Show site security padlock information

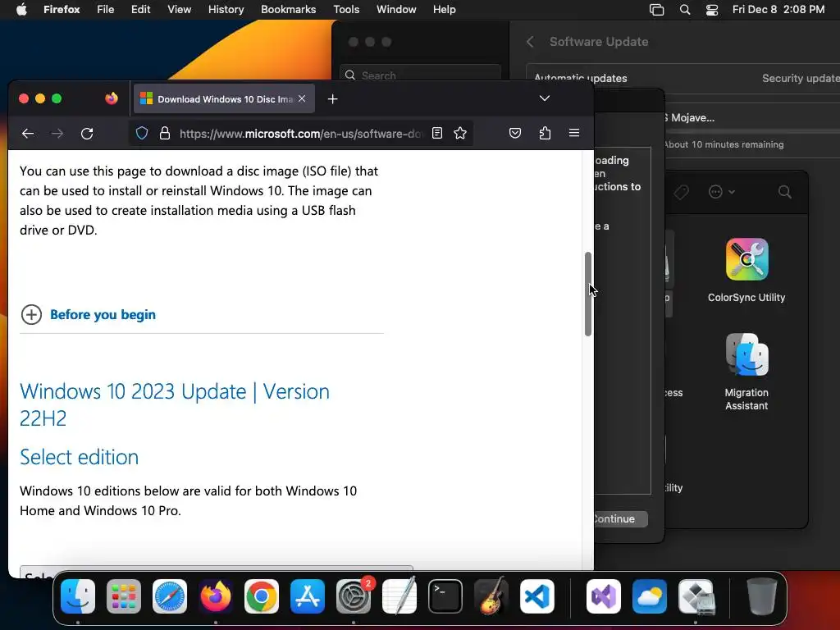165,134
